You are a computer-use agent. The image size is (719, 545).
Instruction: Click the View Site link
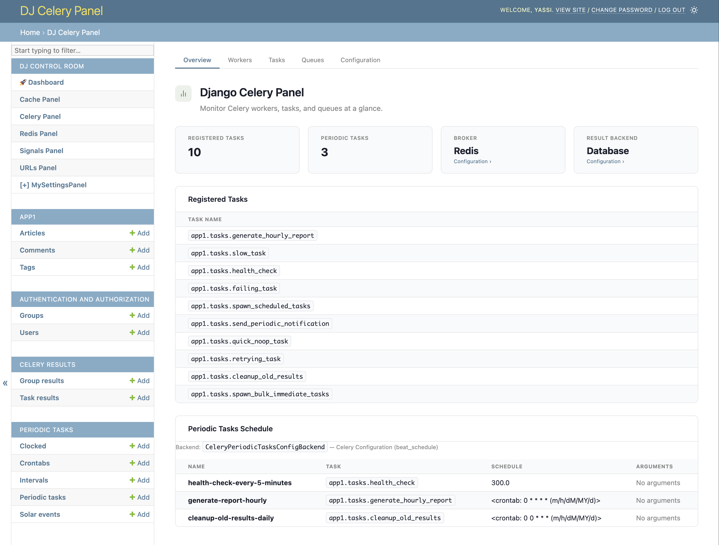click(x=570, y=10)
